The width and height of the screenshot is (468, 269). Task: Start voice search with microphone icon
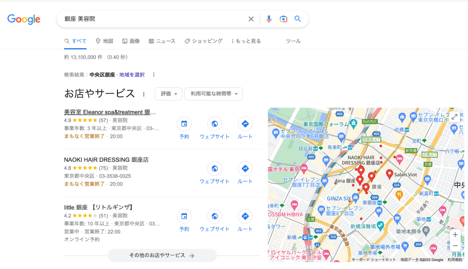pos(269,19)
